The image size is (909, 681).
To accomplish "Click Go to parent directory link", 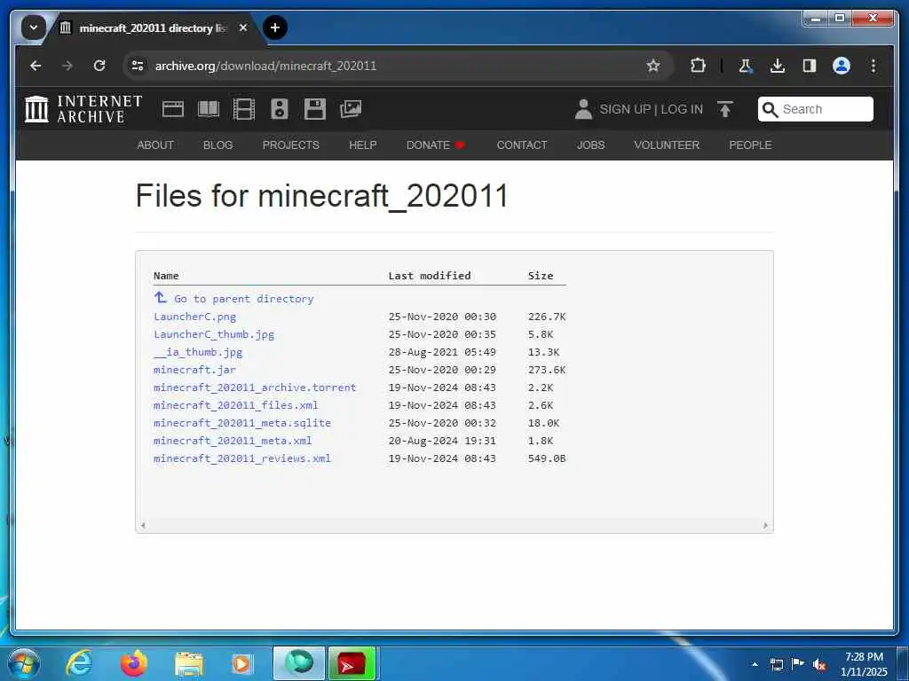I will click(x=233, y=299).
